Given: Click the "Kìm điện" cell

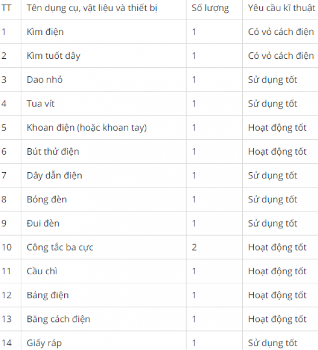Looking at the screenshot, I should [45, 32].
